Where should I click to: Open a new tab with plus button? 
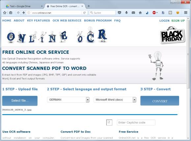(x=89, y=6)
